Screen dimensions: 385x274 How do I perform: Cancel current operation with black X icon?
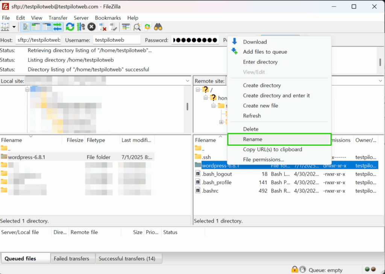coord(91,27)
